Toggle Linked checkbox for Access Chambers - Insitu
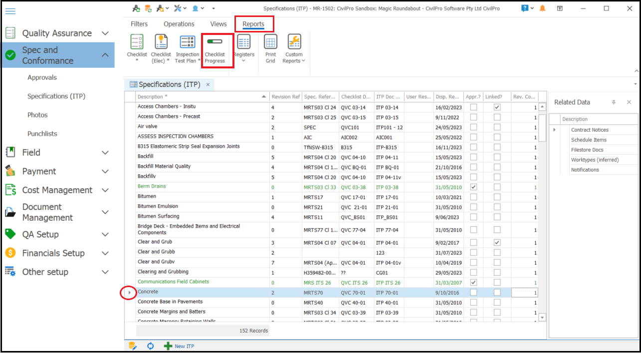The image size is (641, 353). (497, 107)
